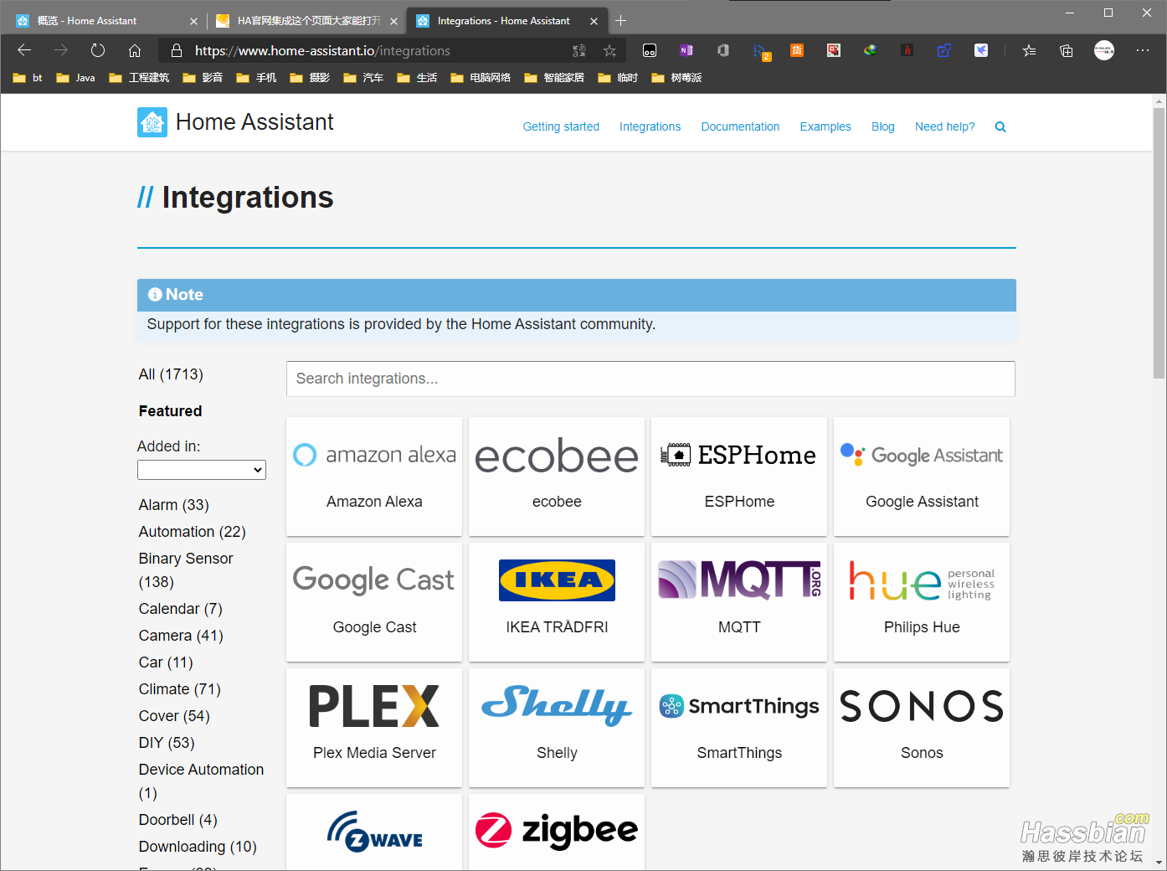
Task: Click 'Need help?' in site navigation
Action: click(x=945, y=127)
